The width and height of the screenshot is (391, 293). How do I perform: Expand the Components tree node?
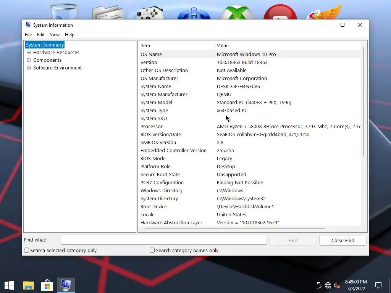pyautogui.click(x=29, y=60)
